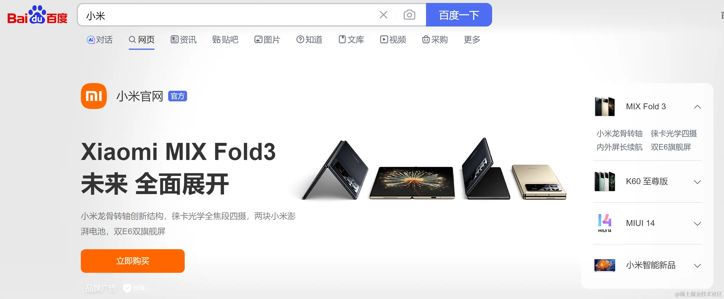The height and width of the screenshot is (299, 724).
Task: Switch to the 图片 images tab
Action: point(267,39)
